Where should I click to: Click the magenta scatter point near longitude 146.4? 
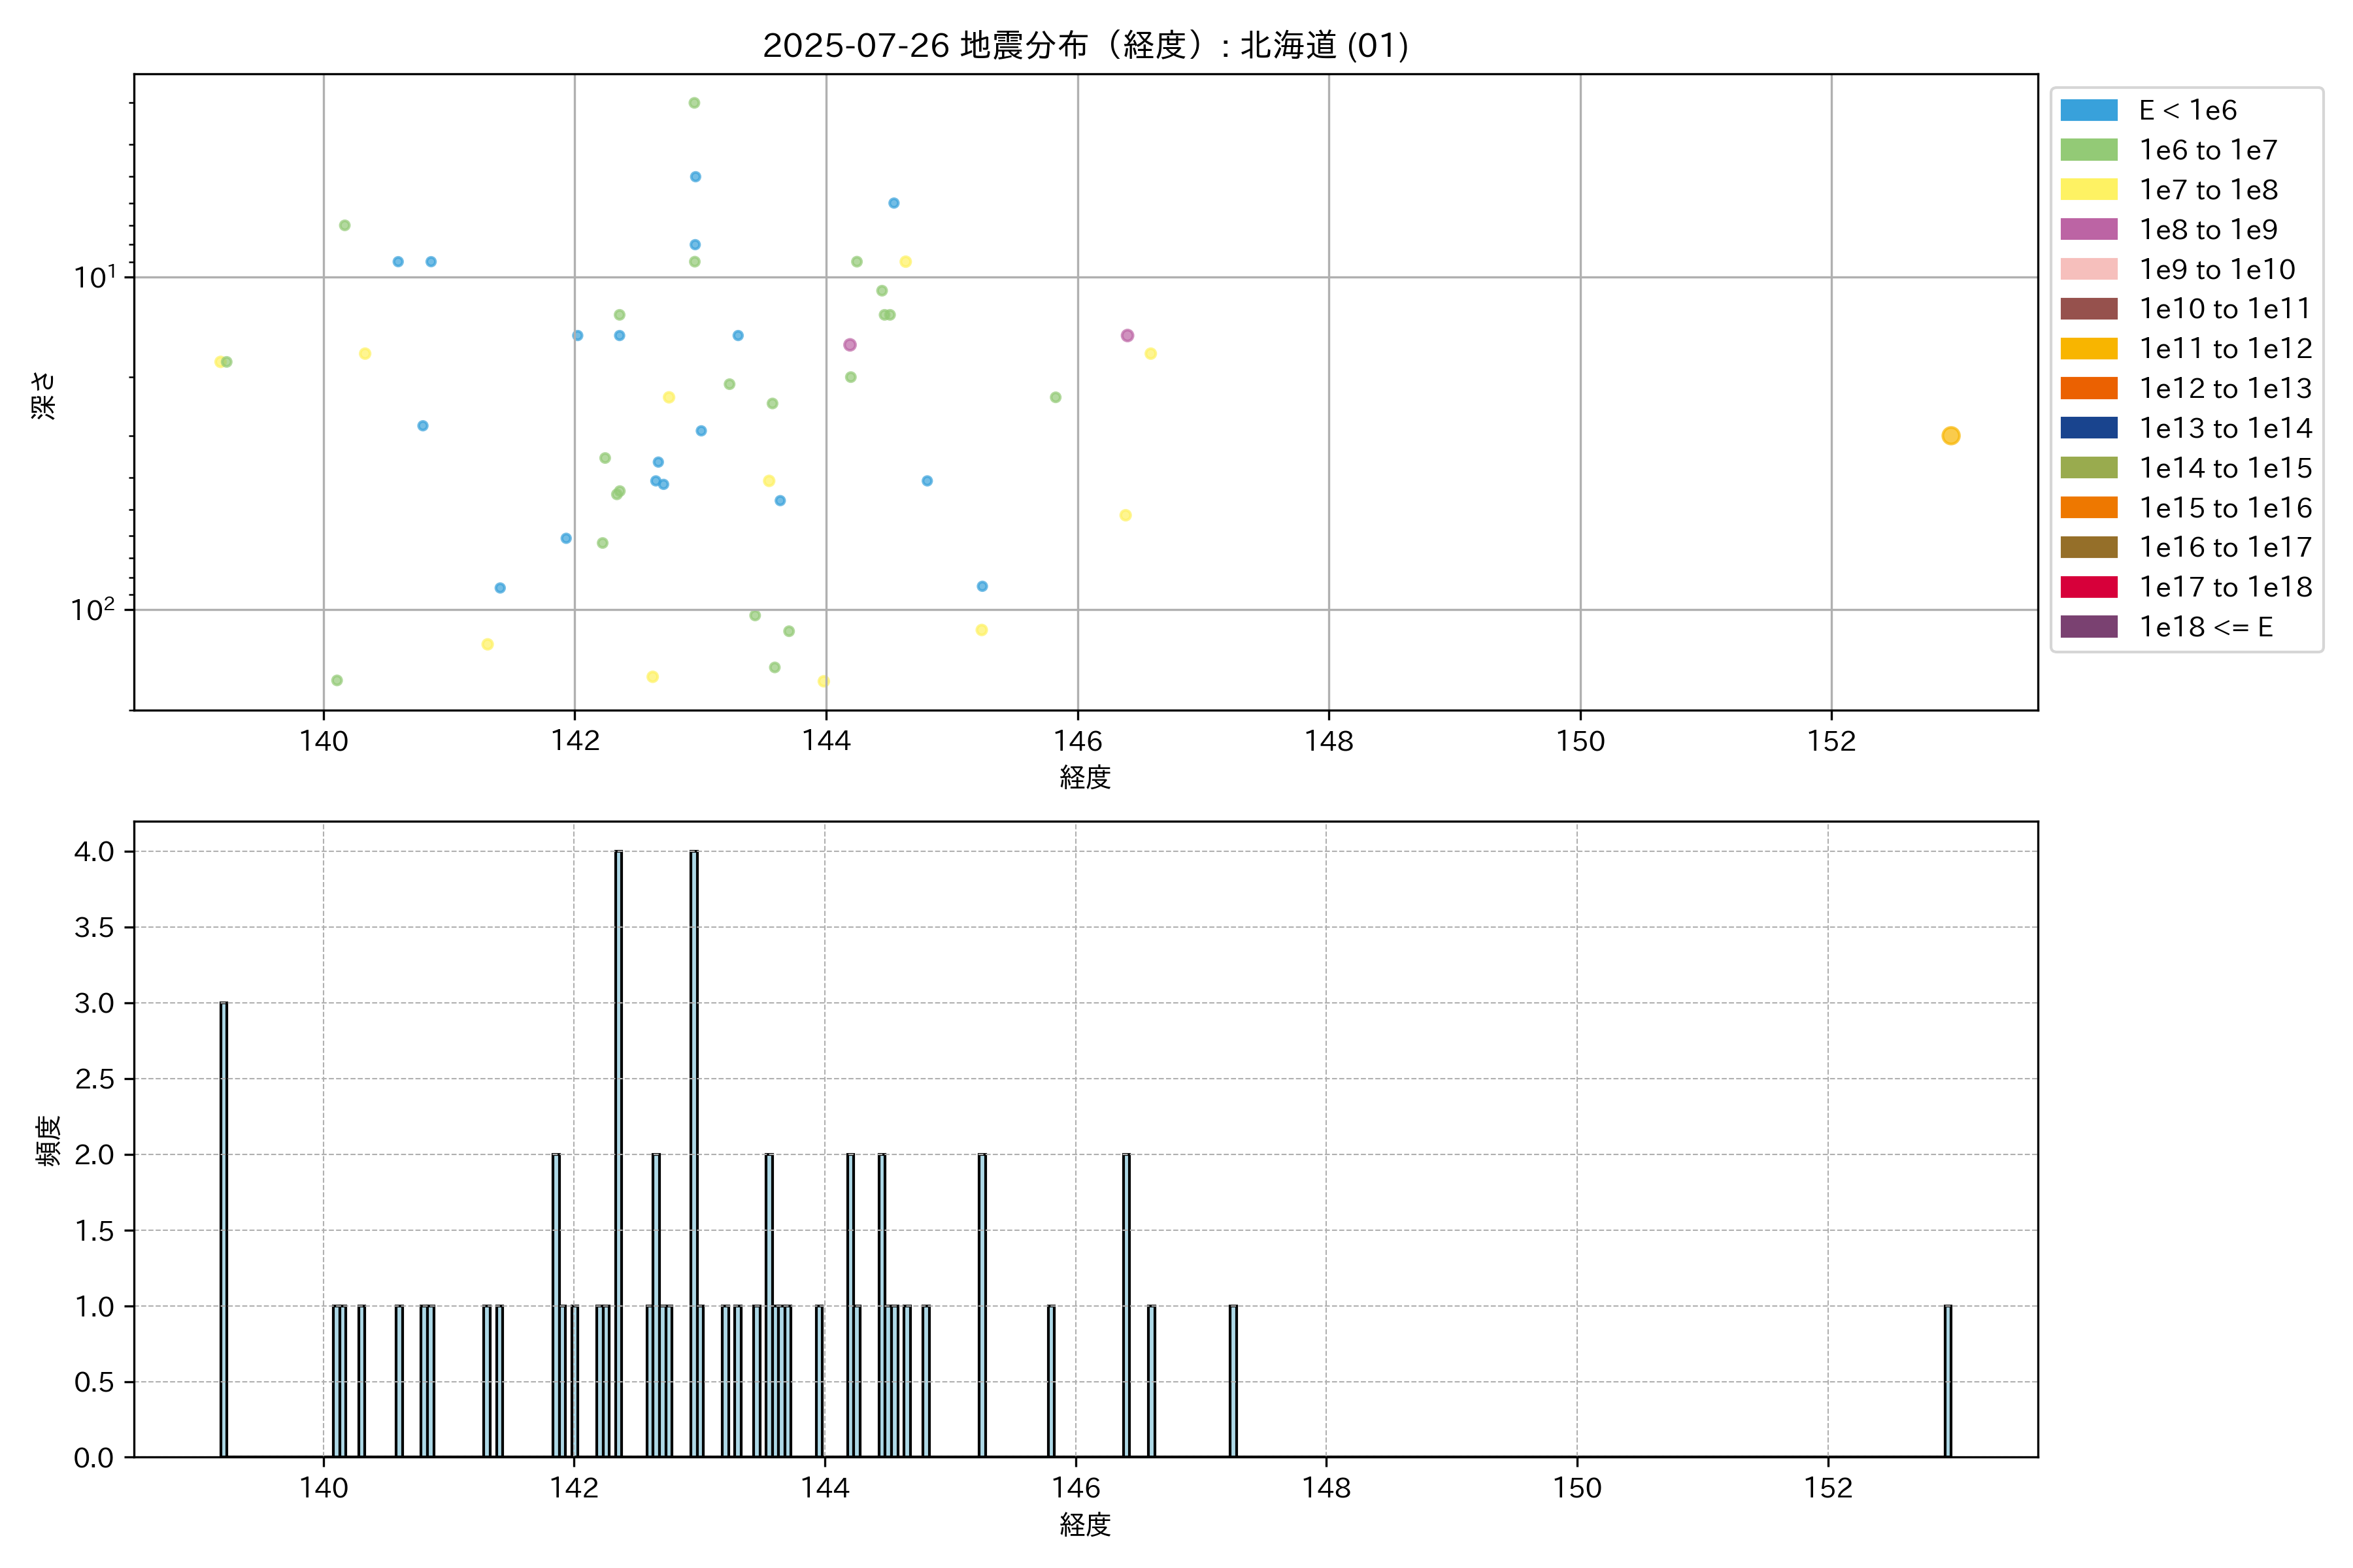click(x=1127, y=336)
